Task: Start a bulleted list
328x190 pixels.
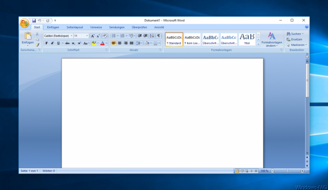Action: tap(114, 36)
